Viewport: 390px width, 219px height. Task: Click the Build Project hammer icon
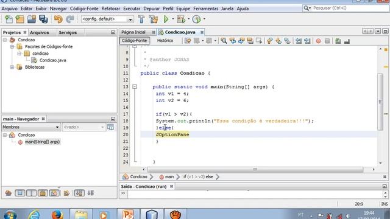tap(141, 19)
